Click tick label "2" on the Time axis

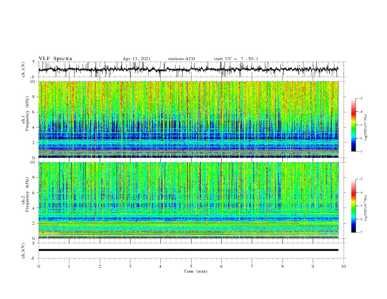coord(100,266)
